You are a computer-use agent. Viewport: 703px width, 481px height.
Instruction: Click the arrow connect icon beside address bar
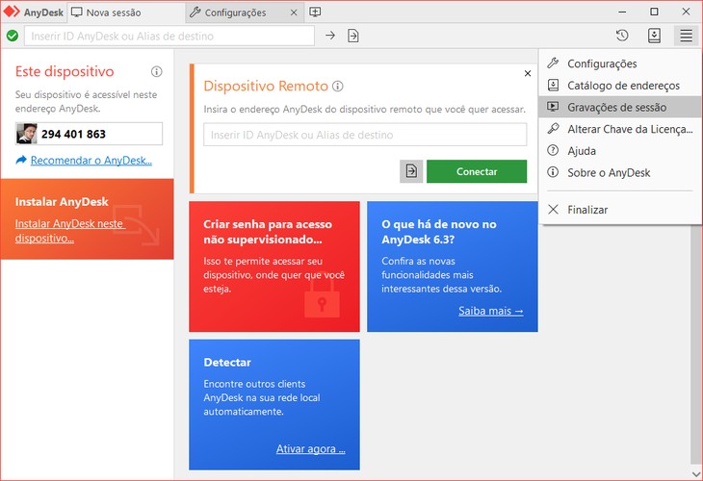330,36
